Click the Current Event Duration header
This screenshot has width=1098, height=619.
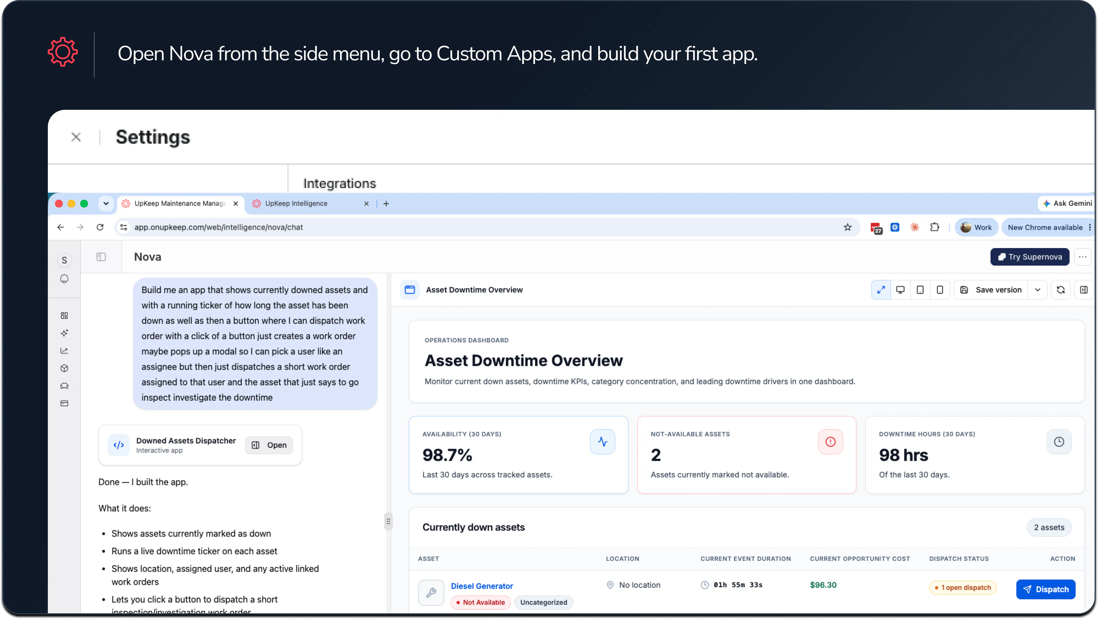tap(745, 558)
